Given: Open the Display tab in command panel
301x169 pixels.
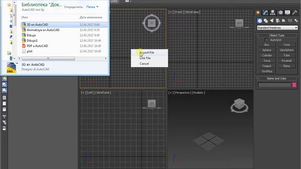Looking at the screenshot, I should 287,13.
